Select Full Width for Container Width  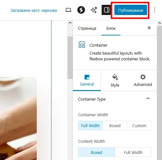pyautogui.click(x=90, y=126)
